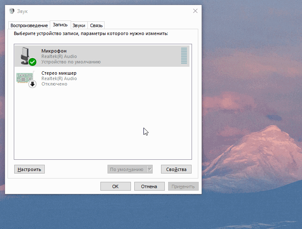Expand the По умолчанию dropdown arrow
Screen dimensions: 302x229
tap(150, 169)
